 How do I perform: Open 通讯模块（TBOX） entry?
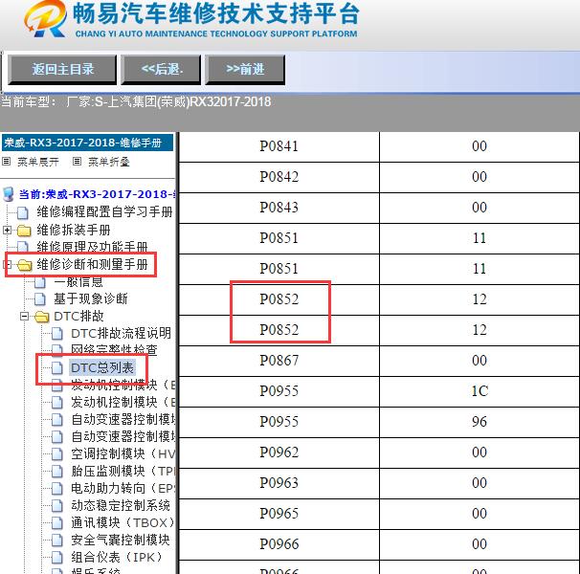coord(123,522)
